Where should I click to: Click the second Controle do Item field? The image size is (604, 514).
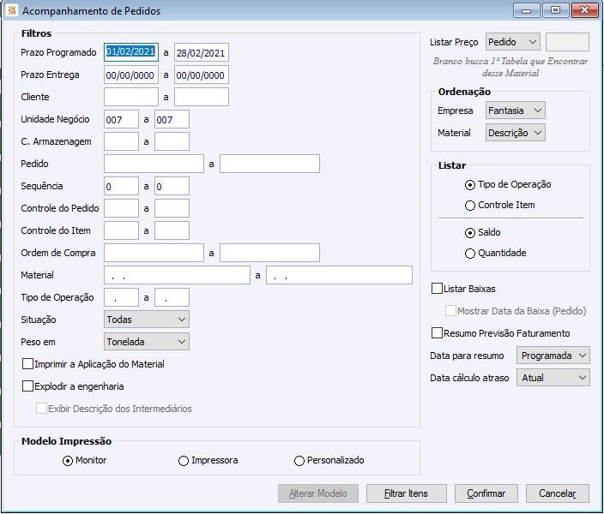click(172, 230)
